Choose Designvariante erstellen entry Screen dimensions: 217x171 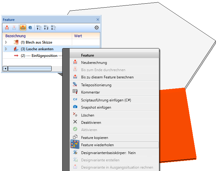click(x=114, y=160)
